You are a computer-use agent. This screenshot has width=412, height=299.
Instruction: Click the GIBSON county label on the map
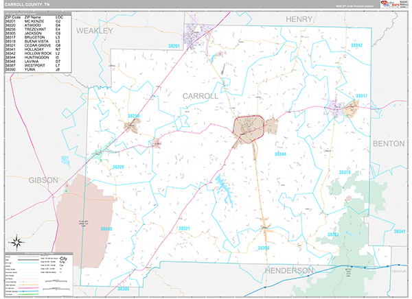pyautogui.click(x=43, y=180)
